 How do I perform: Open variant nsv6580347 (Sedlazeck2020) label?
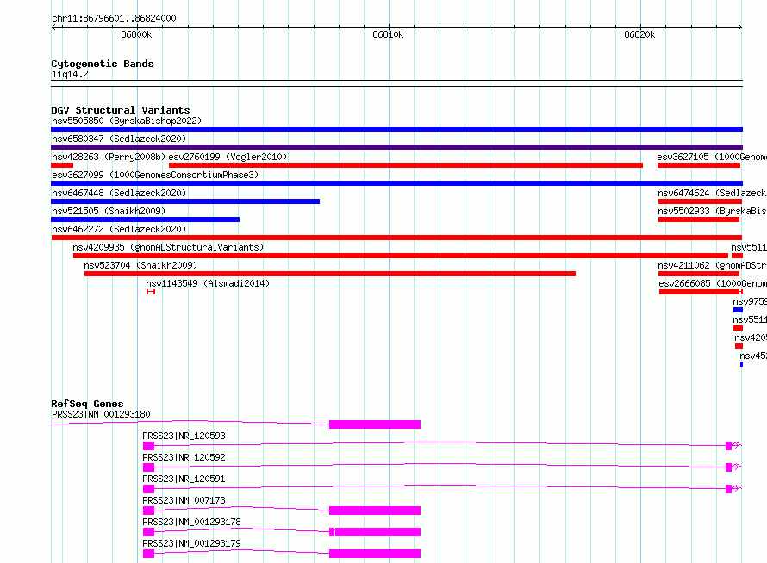pos(119,139)
